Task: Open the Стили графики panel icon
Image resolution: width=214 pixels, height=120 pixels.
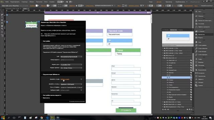Action: pyautogui.click(x=196, y=45)
